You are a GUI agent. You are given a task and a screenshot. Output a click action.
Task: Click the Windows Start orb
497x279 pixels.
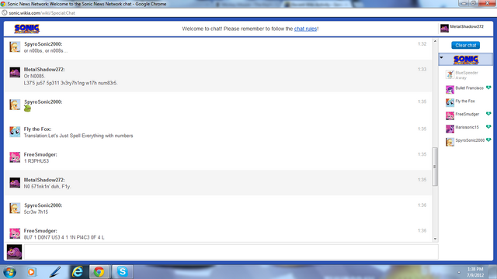click(x=10, y=272)
